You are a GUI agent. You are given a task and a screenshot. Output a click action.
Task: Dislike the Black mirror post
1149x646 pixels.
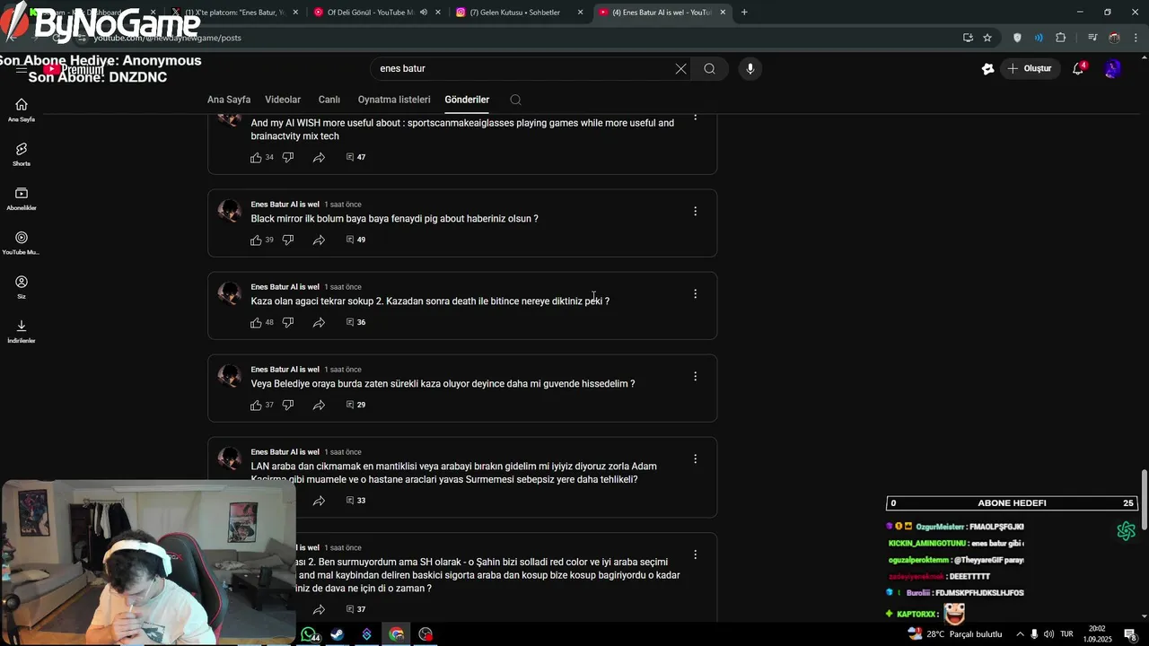tap(288, 240)
